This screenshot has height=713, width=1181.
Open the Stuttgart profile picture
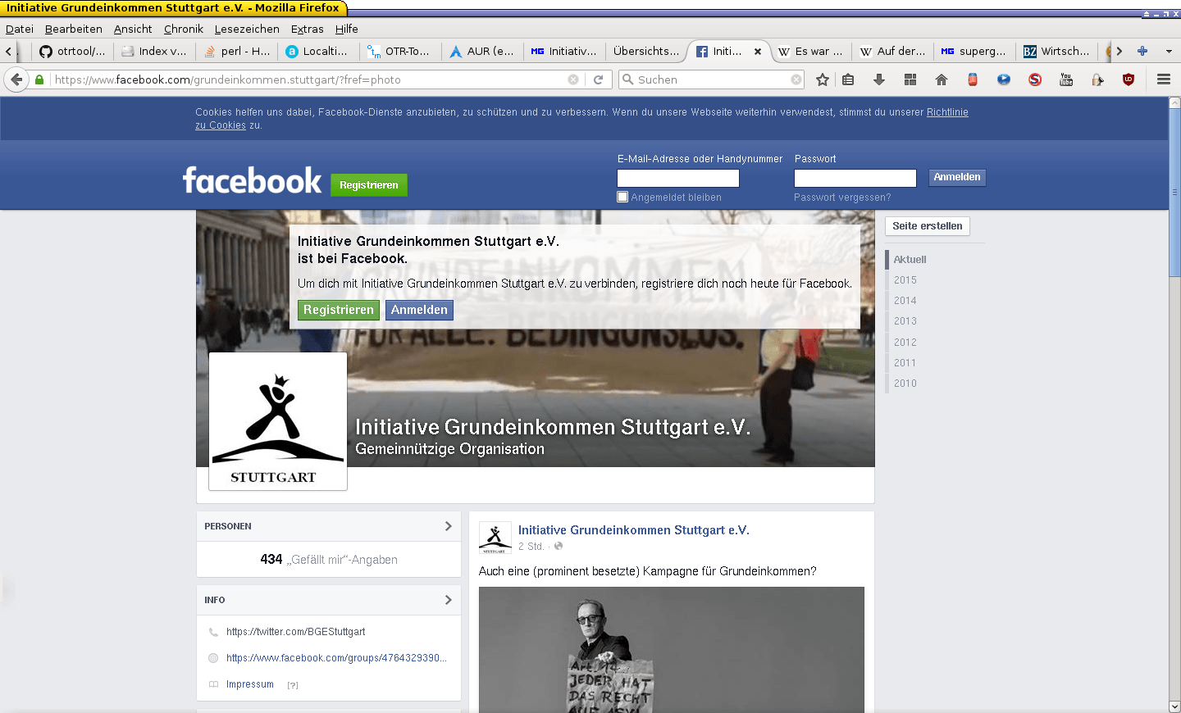tap(278, 421)
